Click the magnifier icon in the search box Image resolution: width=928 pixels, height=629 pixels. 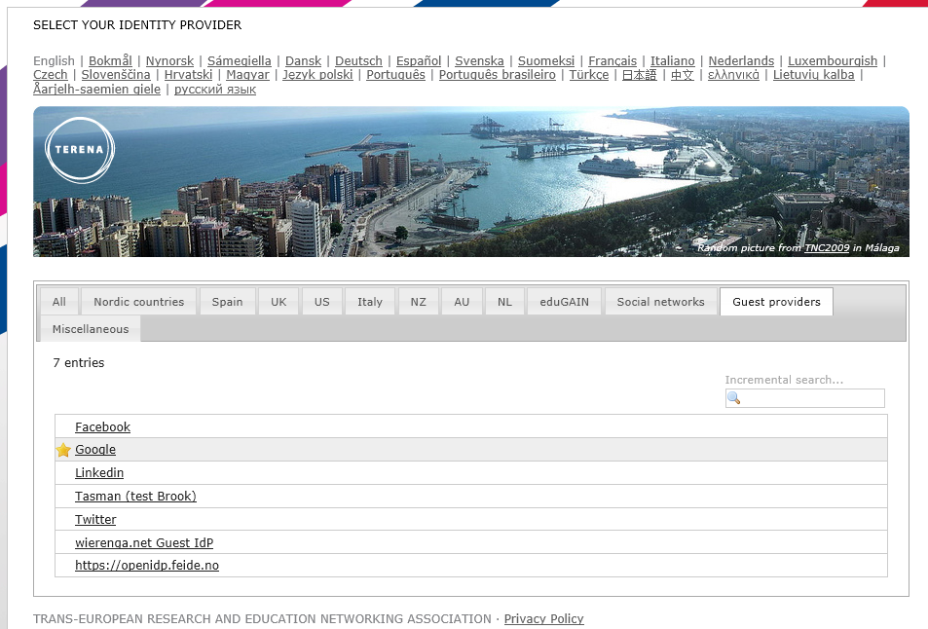point(734,398)
